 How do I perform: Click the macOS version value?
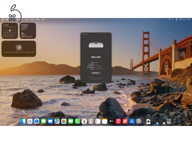pyautogui.click(x=99, y=69)
